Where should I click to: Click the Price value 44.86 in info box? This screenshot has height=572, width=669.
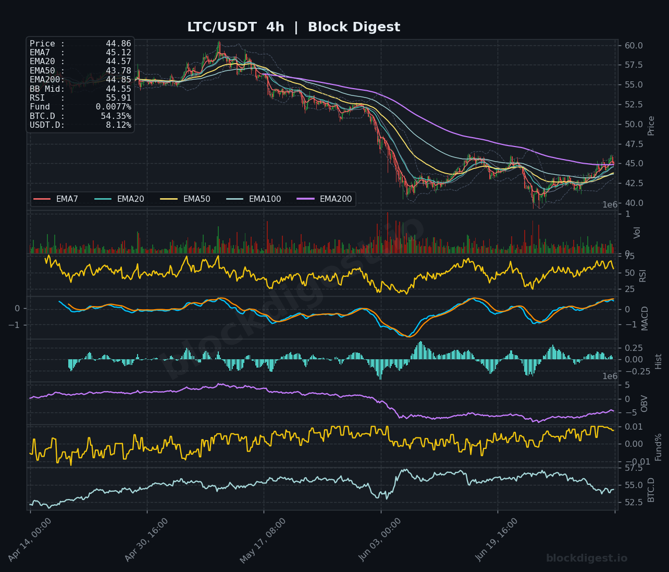tap(118, 44)
